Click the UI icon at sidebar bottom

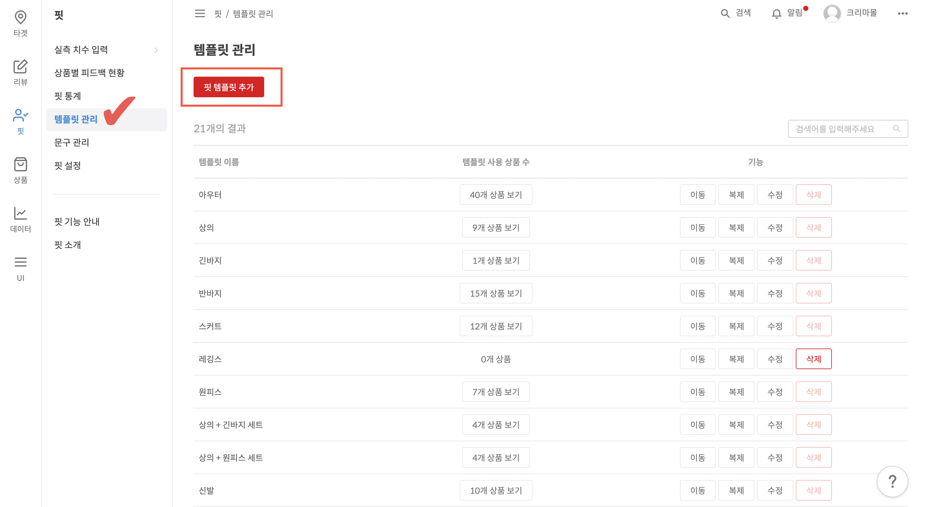pos(21,263)
